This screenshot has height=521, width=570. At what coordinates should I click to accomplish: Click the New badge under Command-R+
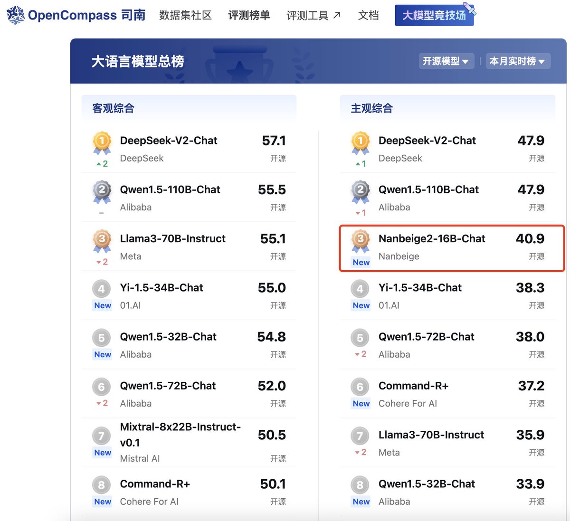(102, 502)
